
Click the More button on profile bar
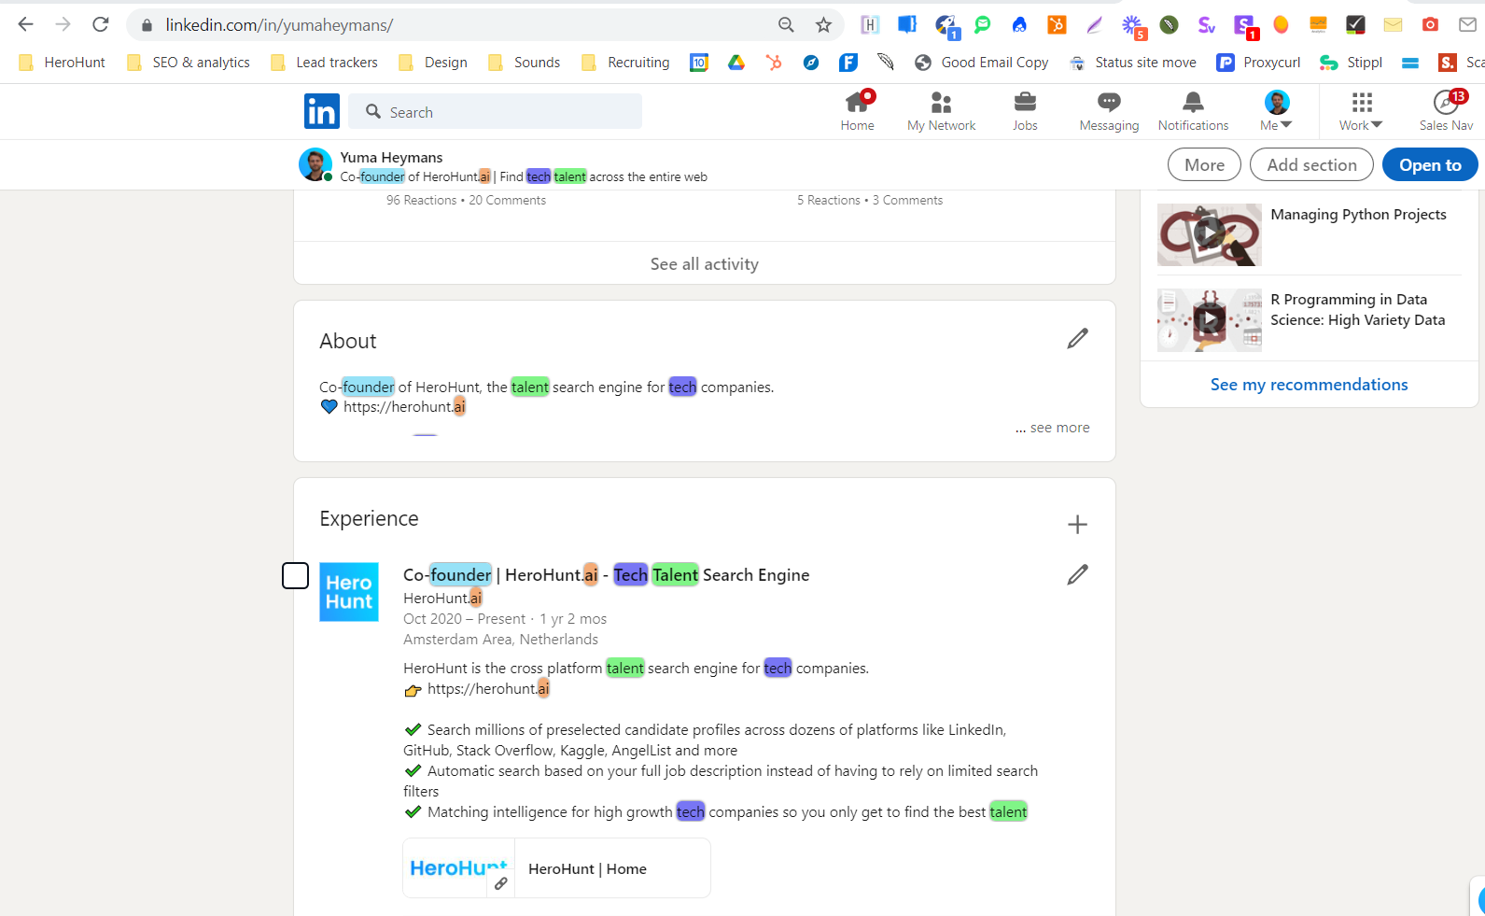(1204, 164)
